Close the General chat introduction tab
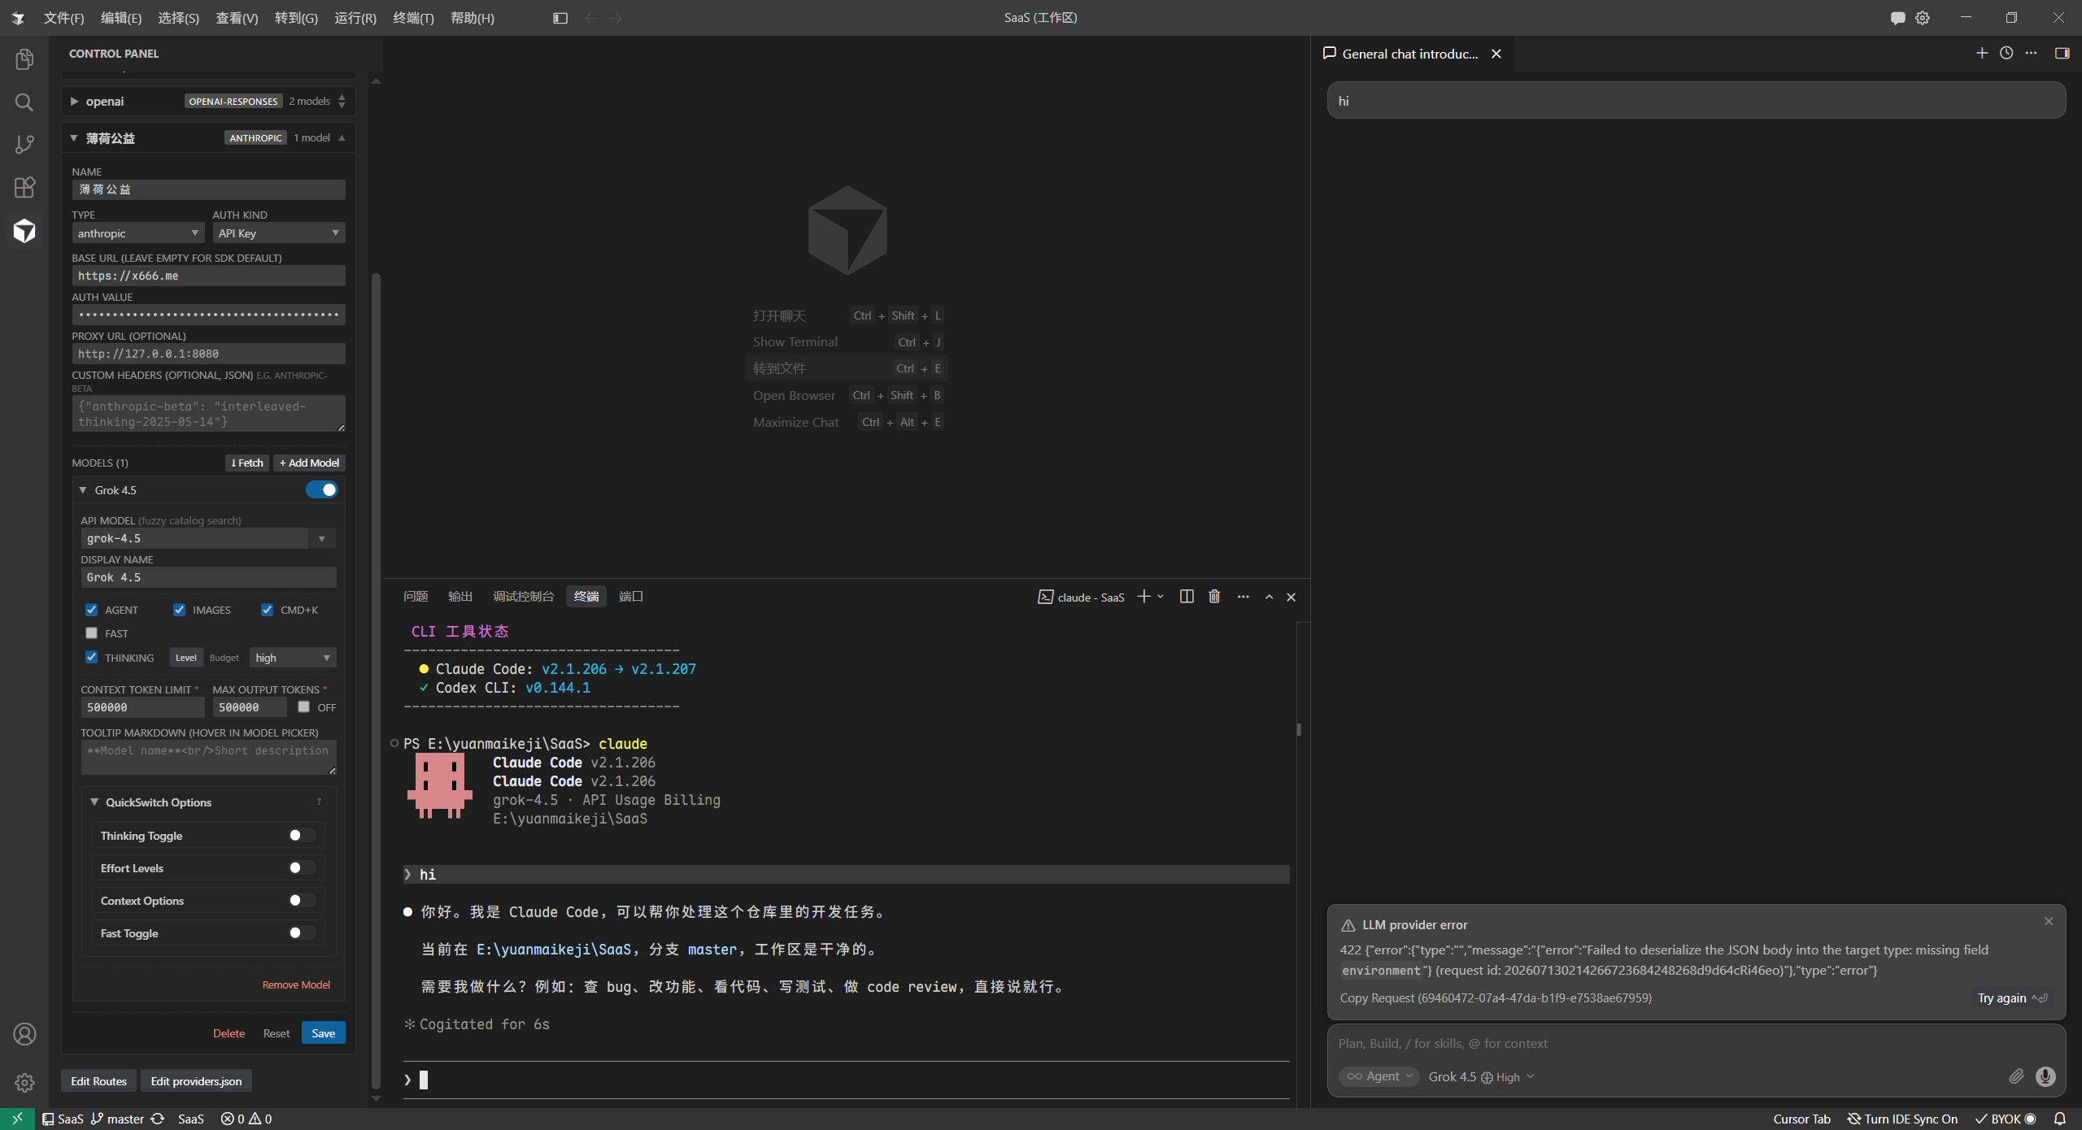The image size is (2082, 1130). 1496,54
